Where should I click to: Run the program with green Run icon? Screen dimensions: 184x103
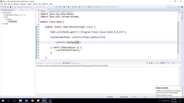point(60,7)
